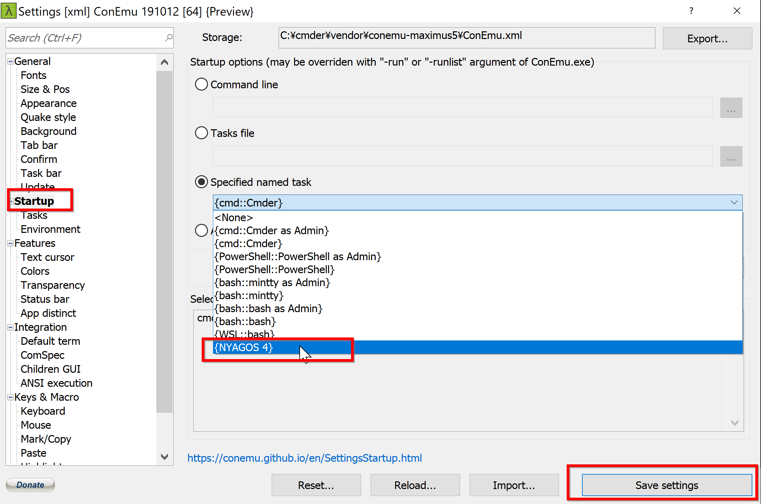
Task: Open the Environment settings page
Action: tap(50, 229)
